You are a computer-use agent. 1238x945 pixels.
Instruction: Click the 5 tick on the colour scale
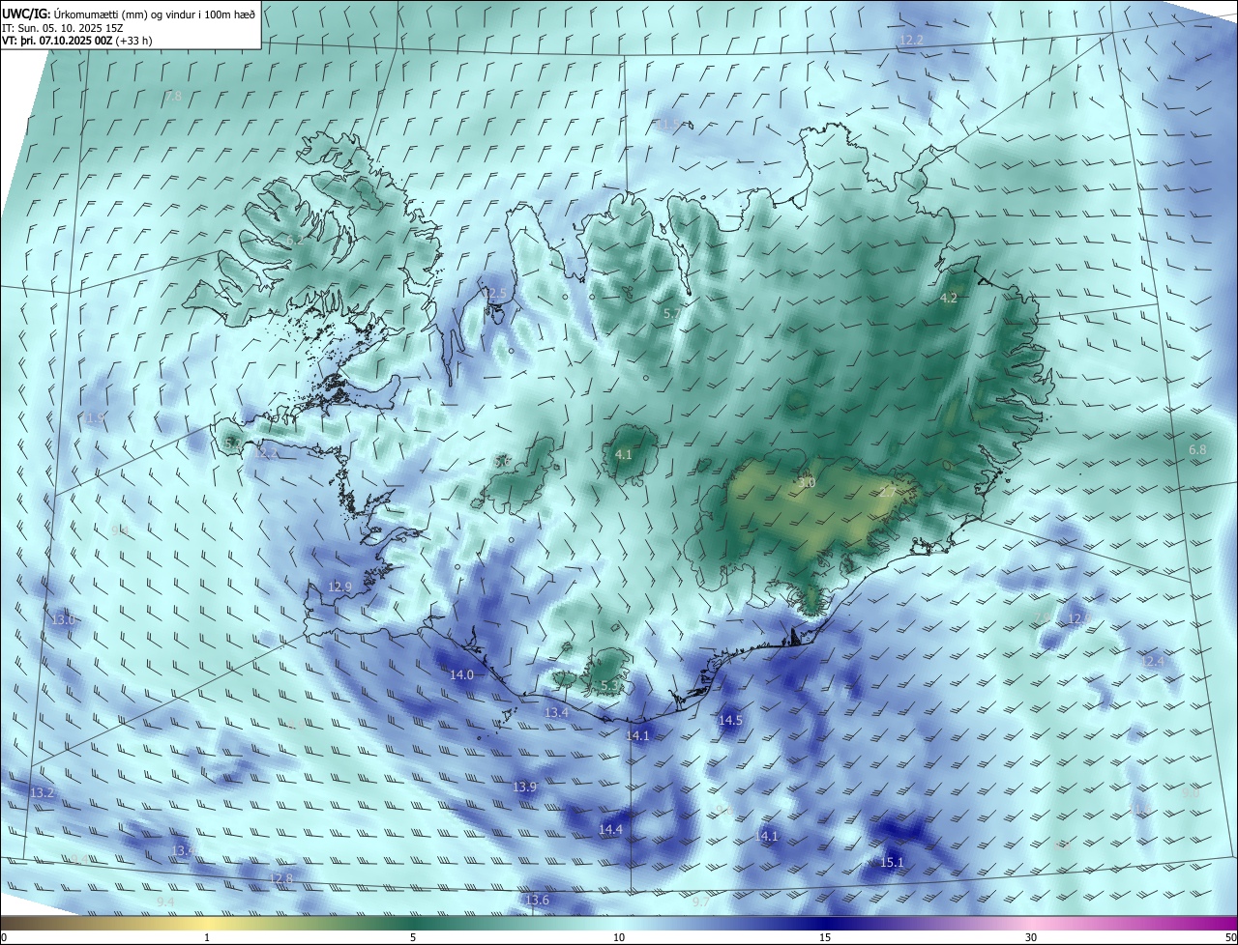point(413,937)
